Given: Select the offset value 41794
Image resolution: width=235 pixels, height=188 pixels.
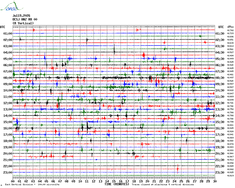Looking at the screenshot, I should point(230,122).
